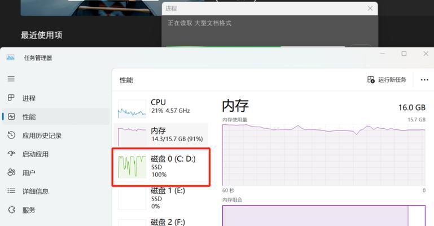Click the large 内存 heading
The width and height of the screenshot is (434, 226).
(x=235, y=106)
